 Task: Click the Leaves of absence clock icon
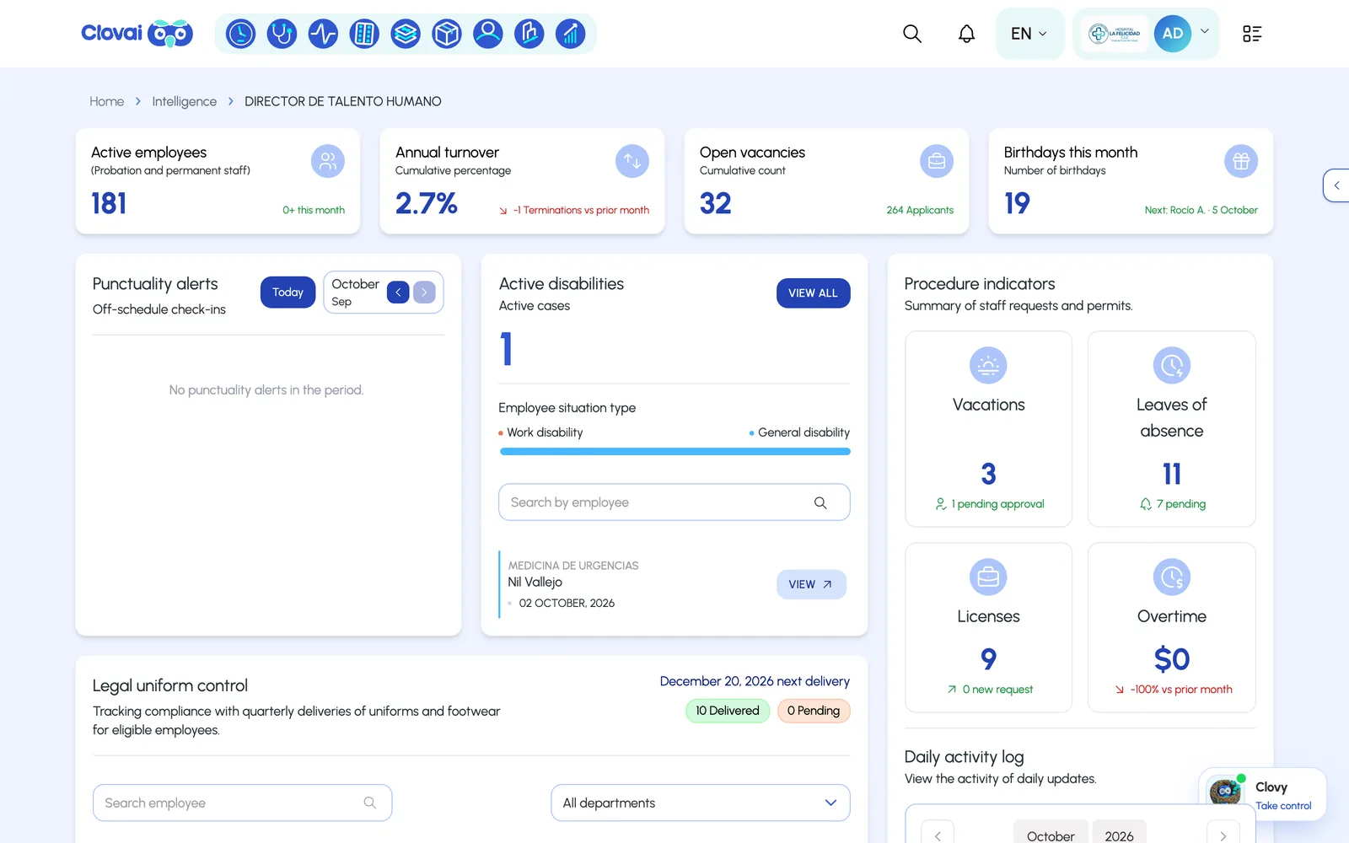point(1172,366)
